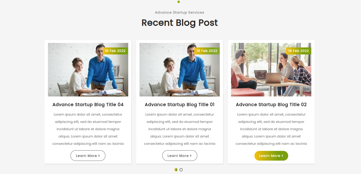Viewport: 361px width, 174px height.
Task: Open the Advance Startup Blog Title 02 heading
Action: (271, 105)
